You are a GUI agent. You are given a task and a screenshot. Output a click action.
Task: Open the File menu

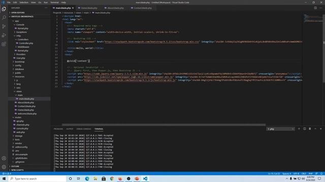click(x=9, y=3)
